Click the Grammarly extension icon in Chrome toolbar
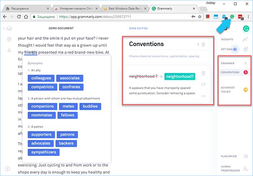This screenshot has width=253, height=176. coord(232,17)
